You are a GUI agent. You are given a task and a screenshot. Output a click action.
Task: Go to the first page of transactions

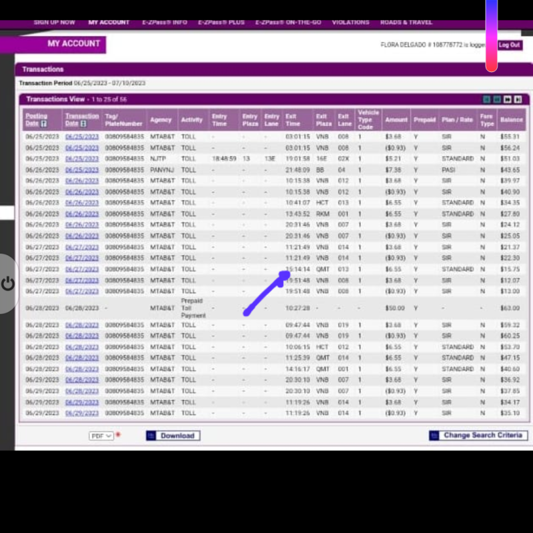486,99
